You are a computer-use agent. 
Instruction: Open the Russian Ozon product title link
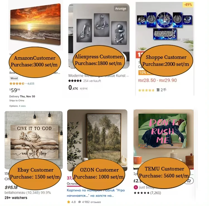tap(96, 193)
